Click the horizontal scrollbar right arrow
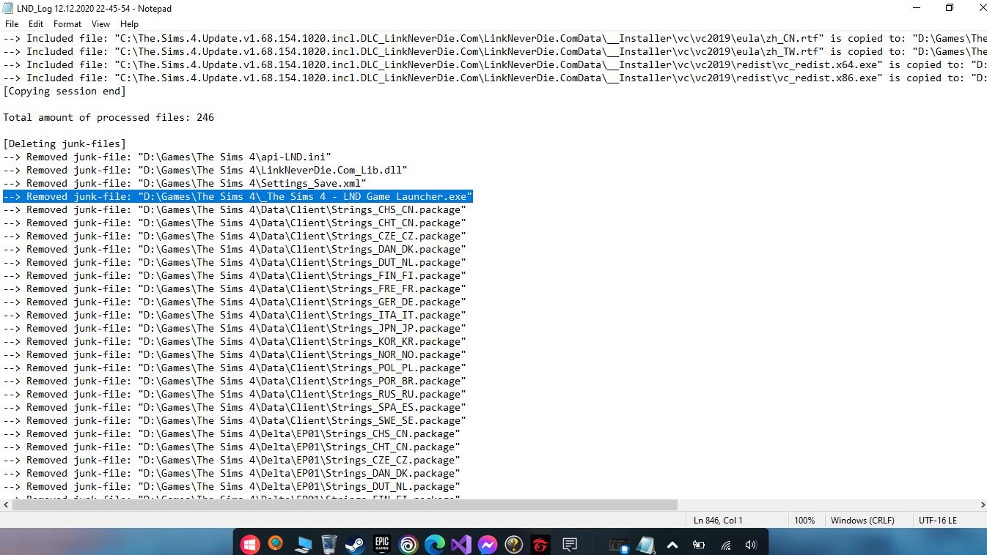Image resolution: width=987 pixels, height=555 pixels. click(x=983, y=504)
